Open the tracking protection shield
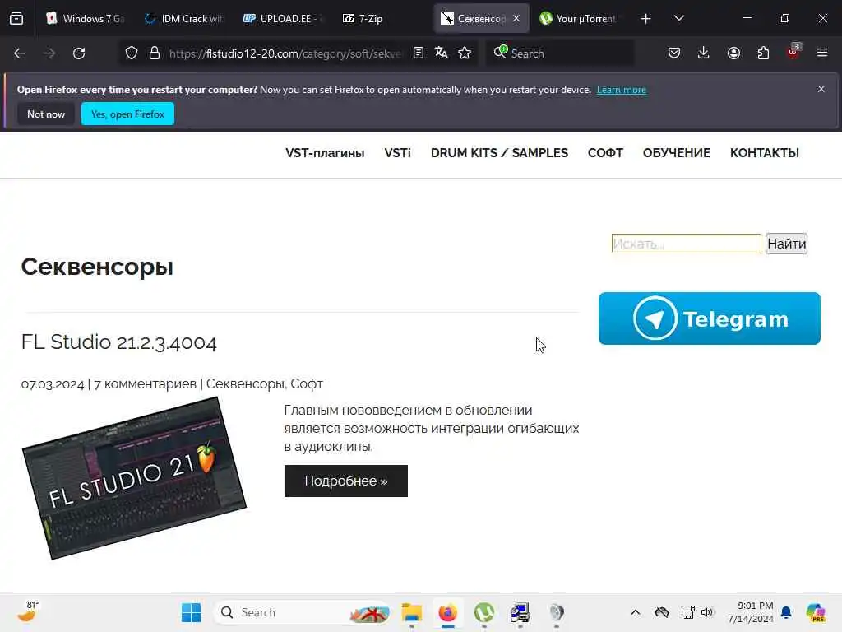This screenshot has height=632, width=842. [x=132, y=53]
